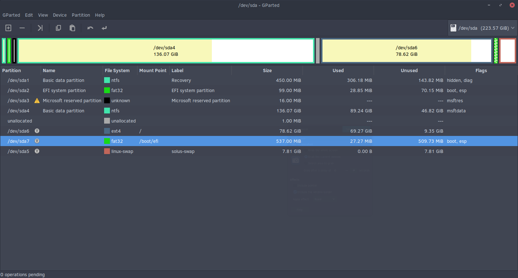Viewport: 518px width, 278px height.
Task: Click the mounted status icon beside /dev/sda6
Action: pos(37,131)
